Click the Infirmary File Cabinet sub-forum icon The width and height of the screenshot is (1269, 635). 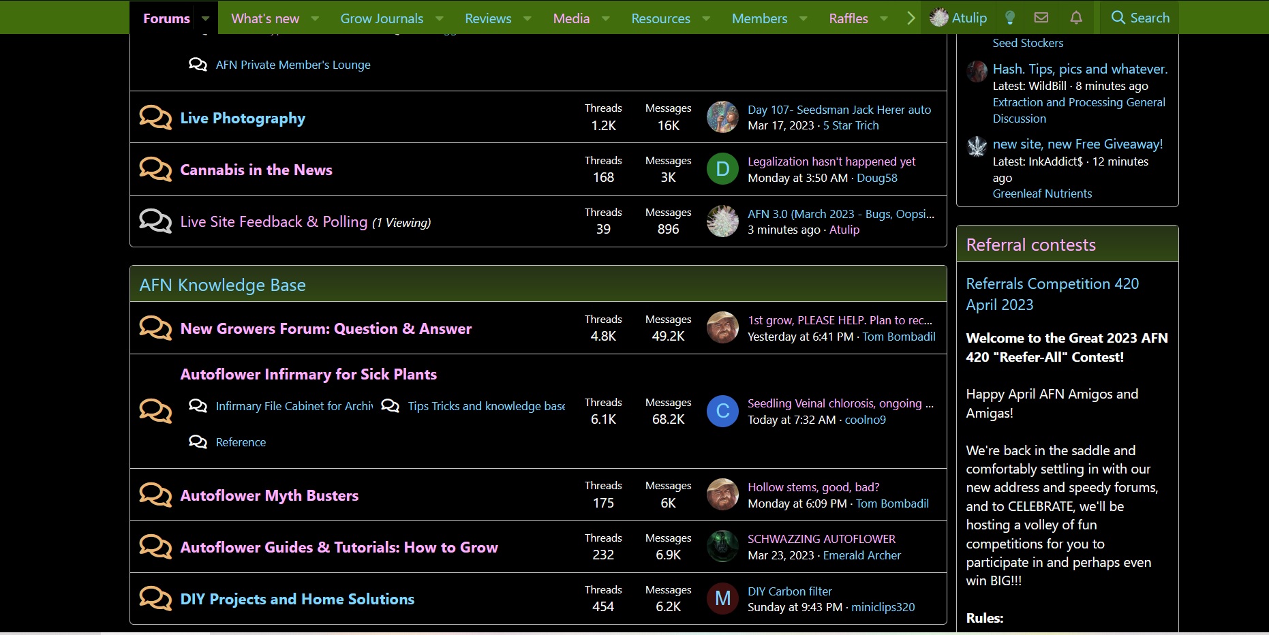(x=198, y=406)
